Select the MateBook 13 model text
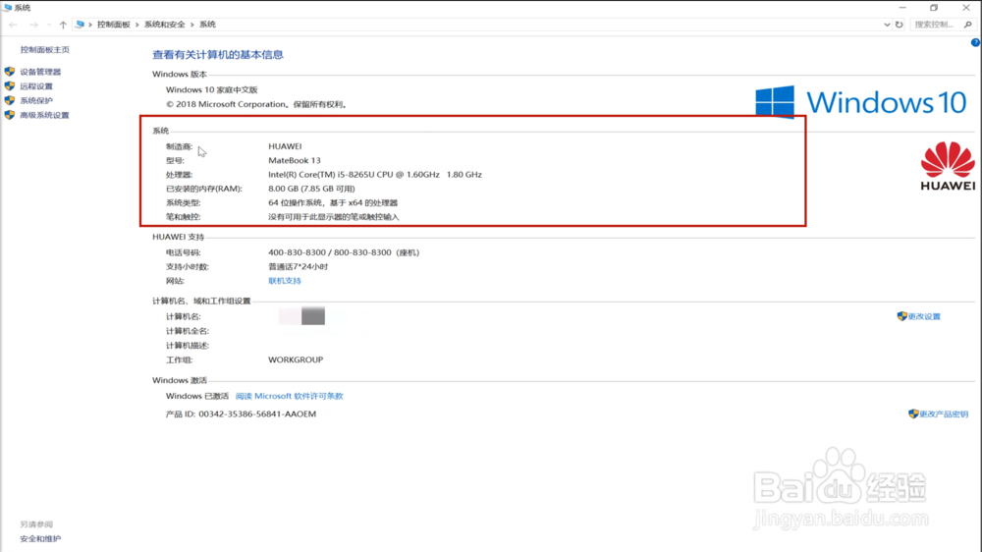 coord(295,160)
